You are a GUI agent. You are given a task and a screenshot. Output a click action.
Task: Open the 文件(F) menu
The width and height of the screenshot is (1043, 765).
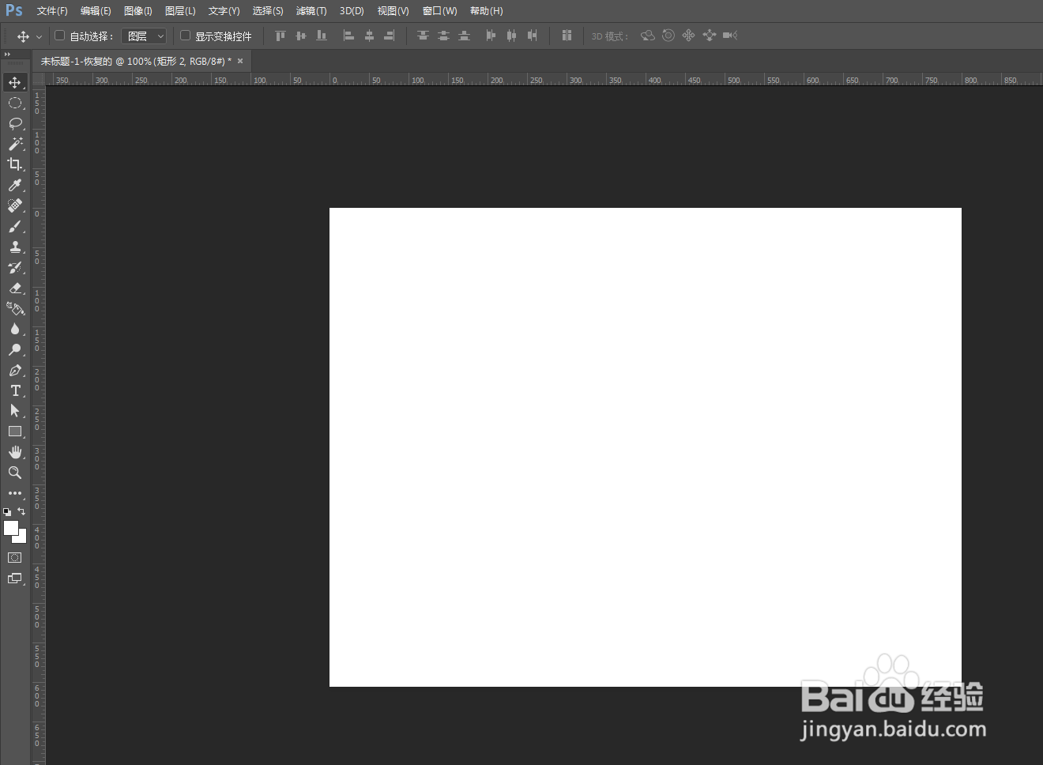tap(52, 11)
